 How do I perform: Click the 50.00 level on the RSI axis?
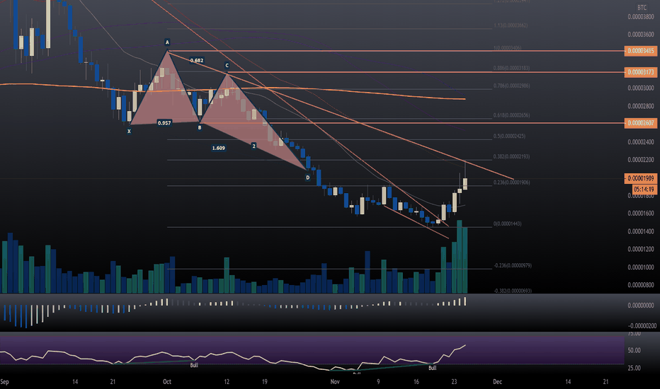pos(635,350)
